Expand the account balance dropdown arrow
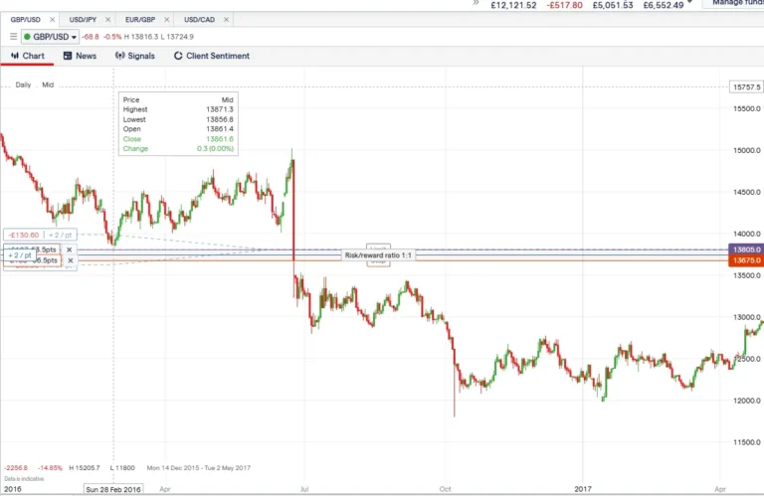Screen dimensions: 764x496 pos(689,2)
